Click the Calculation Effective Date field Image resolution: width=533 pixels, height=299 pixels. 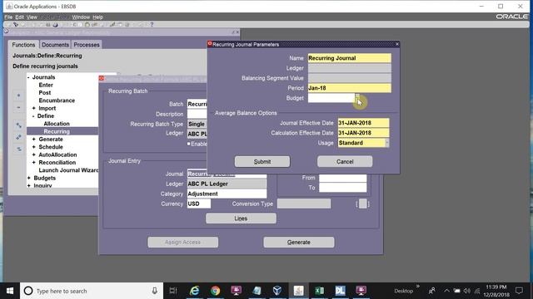[x=363, y=133]
